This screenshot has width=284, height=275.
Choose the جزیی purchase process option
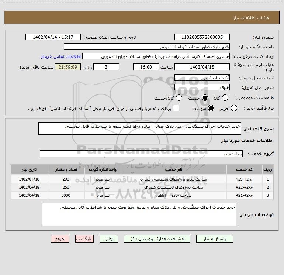coord(234,108)
